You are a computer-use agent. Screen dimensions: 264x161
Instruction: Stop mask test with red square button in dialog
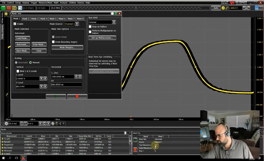coord(77,96)
